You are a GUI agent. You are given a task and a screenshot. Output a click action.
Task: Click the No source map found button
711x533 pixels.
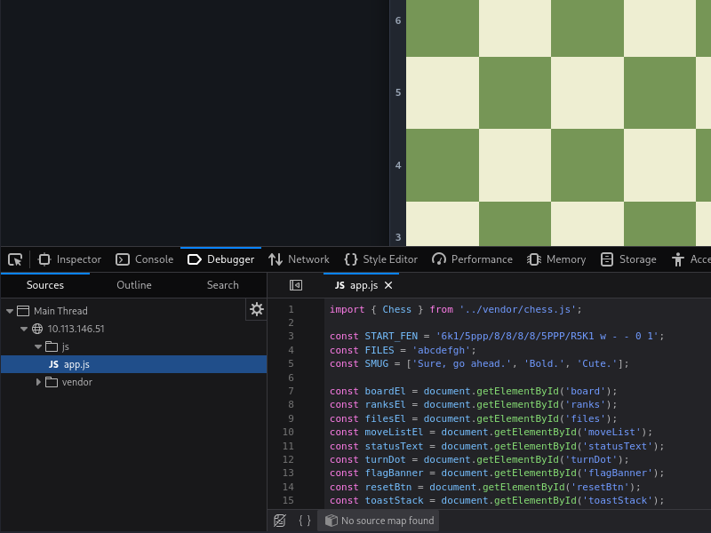point(379,521)
